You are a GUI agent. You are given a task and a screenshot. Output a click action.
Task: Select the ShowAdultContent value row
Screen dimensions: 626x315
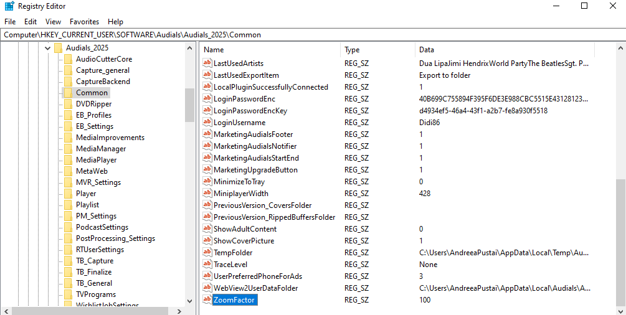click(x=245, y=229)
